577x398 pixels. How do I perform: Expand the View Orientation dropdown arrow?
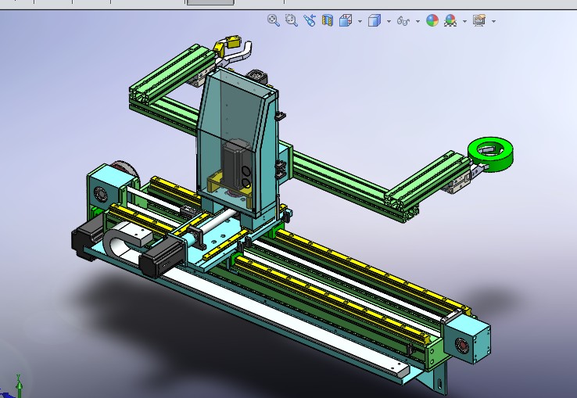[360, 21]
